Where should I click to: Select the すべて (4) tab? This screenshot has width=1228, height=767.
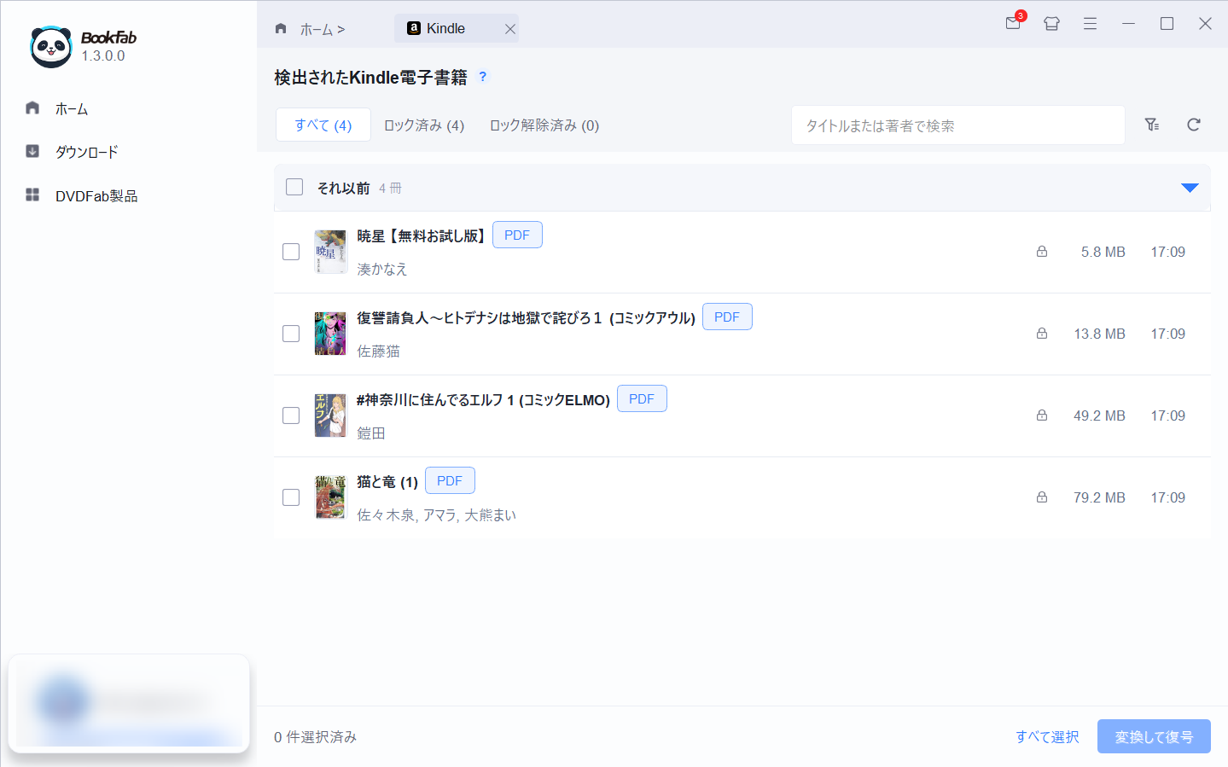(x=323, y=125)
